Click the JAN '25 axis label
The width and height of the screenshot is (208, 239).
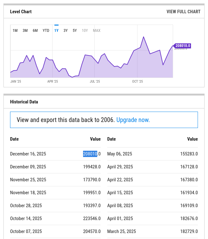coord(16,81)
